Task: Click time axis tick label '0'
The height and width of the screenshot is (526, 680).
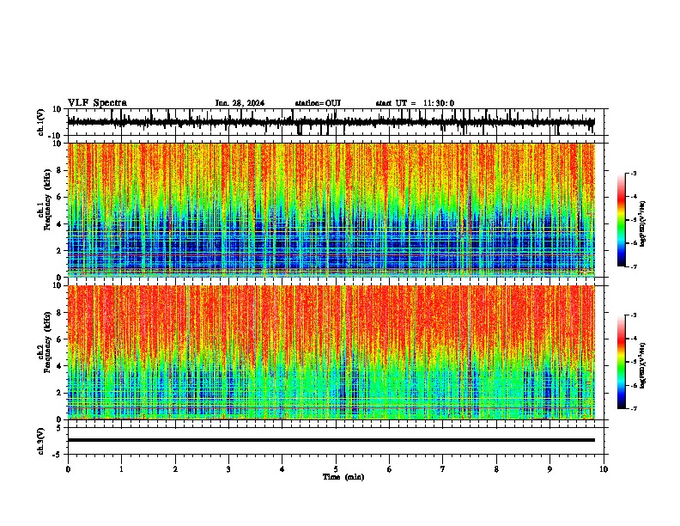Action: [x=68, y=469]
